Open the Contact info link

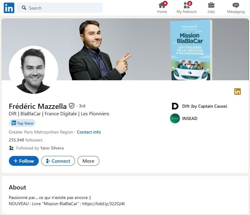point(89,132)
